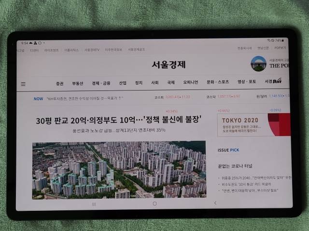Image resolution: width=309 pixels, height=231 pixels.
Task: Tap the Android recent apps button
Action: tap(94, 204)
